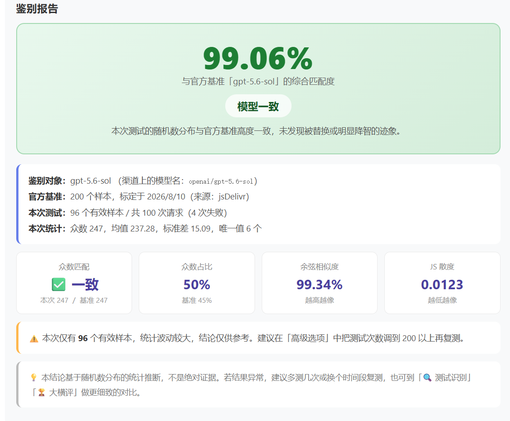Click the trophy icon before 大横评
This screenshot has width=510, height=421.
point(41,392)
